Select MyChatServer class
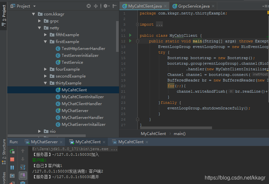Viewport: 269px width, 184px height. [x=72, y=111]
